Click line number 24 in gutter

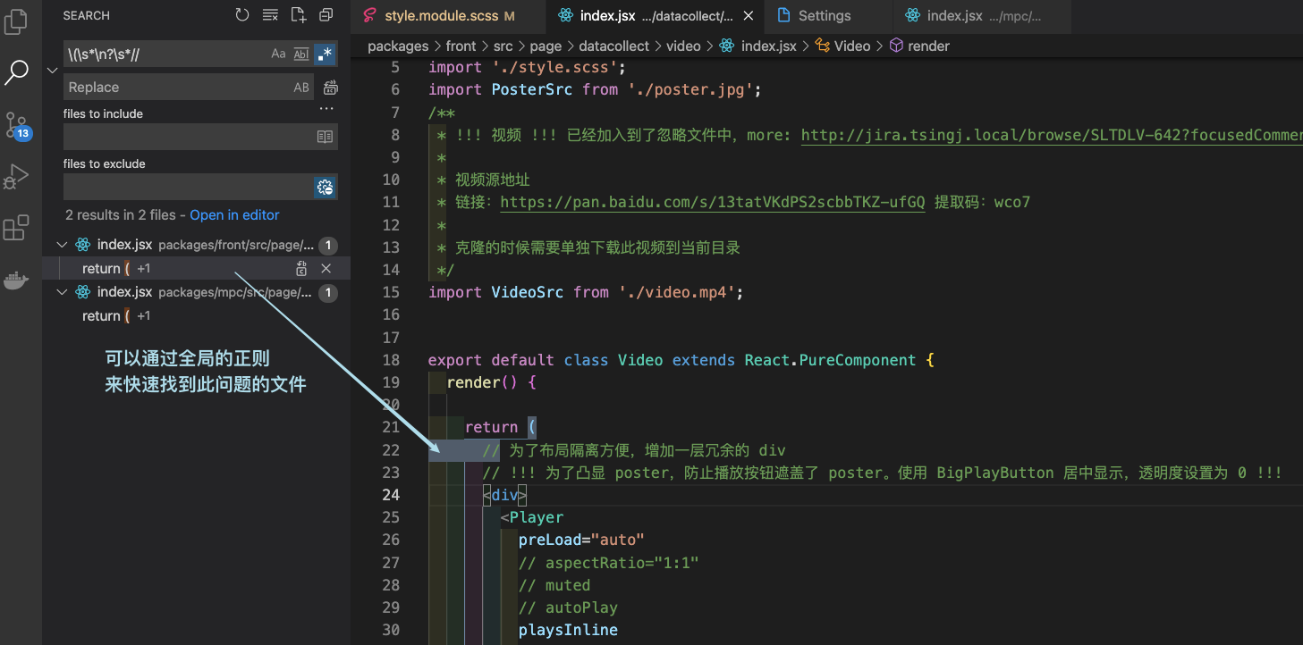click(x=390, y=495)
